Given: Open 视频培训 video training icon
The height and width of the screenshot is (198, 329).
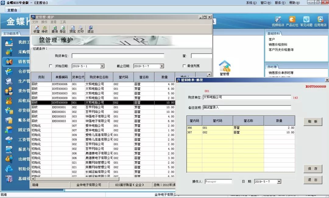Looking at the screenshot, I should pyautogui.click(x=278, y=21).
